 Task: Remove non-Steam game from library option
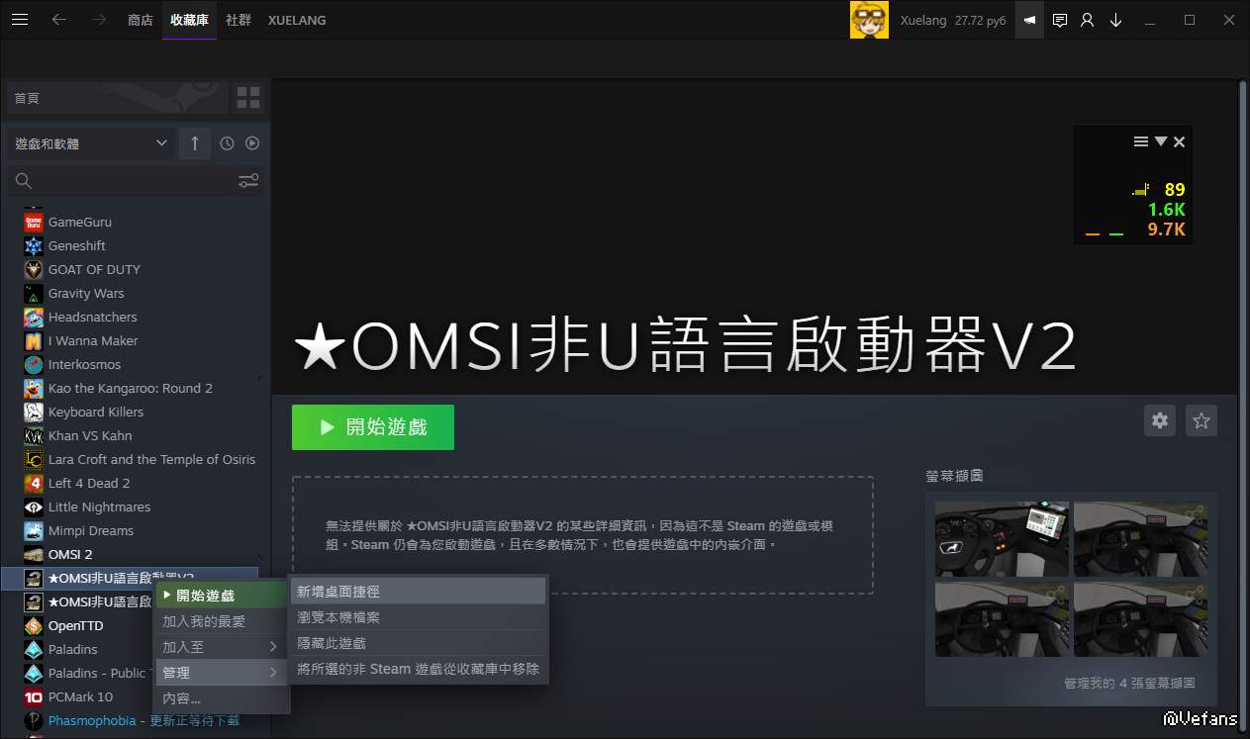(x=418, y=669)
